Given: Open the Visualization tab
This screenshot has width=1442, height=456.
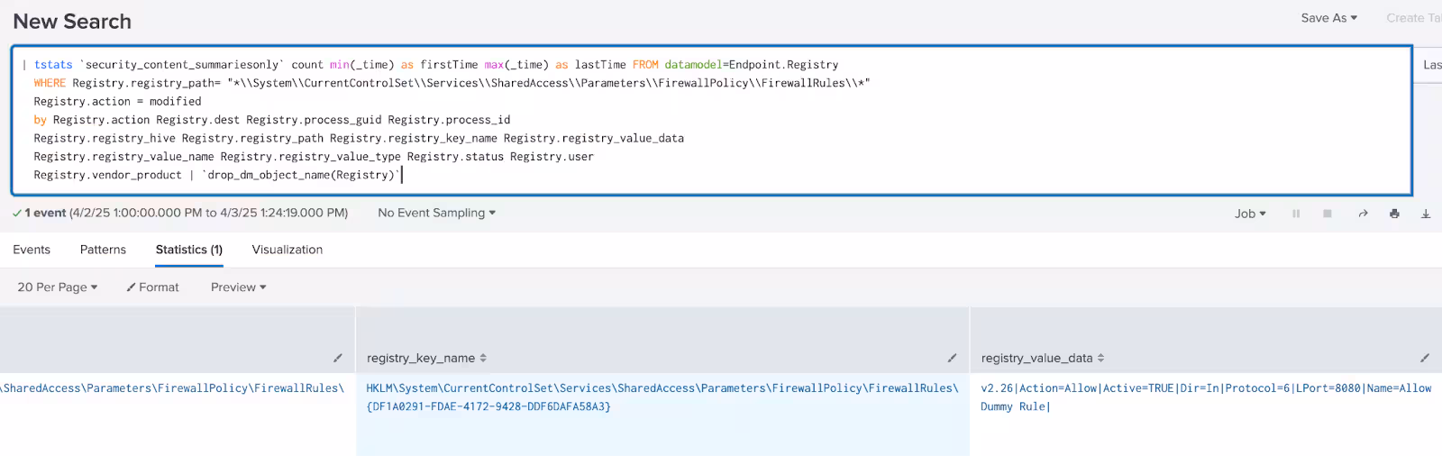Looking at the screenshot, I should pyautogui.click(x=287, y=250).
